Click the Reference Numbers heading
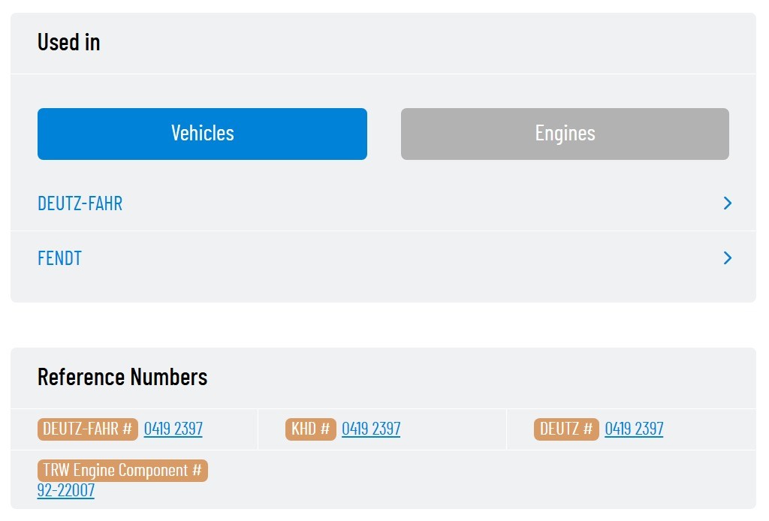Screen dimensions: 769x521 click(122, 377)
